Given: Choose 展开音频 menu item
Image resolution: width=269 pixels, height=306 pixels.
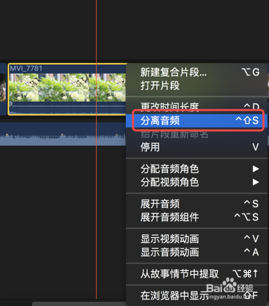Looking at the screenshot, I should pos(196,204).
